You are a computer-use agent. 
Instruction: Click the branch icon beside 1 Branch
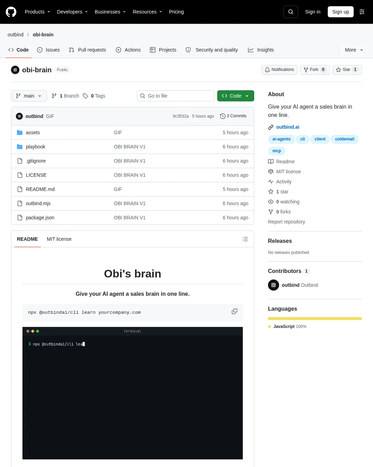[54, 96]
